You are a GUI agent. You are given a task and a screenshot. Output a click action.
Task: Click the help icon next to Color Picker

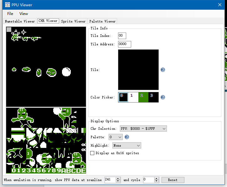click(163, 97)
